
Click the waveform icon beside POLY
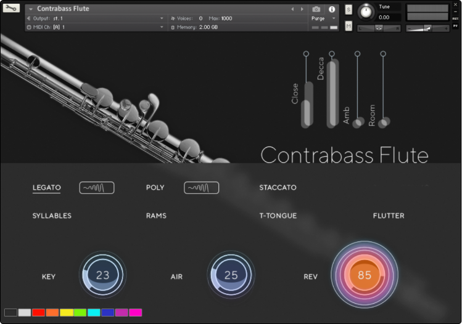(x=201, y=187)
